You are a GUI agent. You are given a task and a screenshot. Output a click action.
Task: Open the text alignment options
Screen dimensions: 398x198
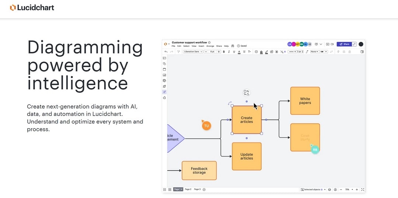tap(244, 52)
